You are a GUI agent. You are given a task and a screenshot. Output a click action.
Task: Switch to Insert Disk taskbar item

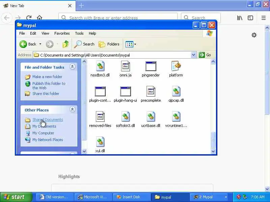pos(132,197)
